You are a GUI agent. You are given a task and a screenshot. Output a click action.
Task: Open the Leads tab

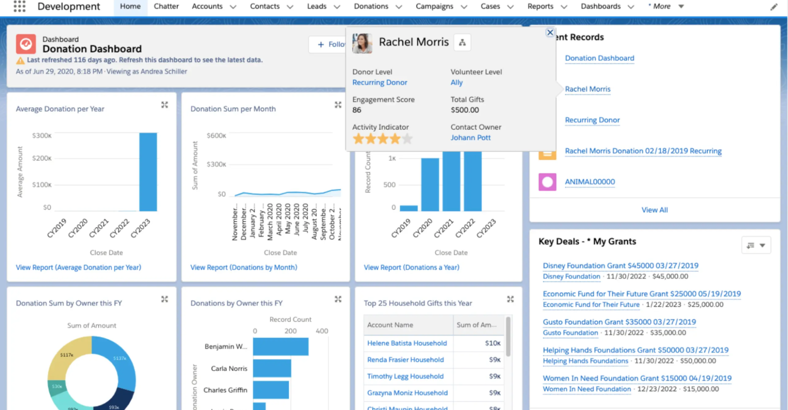(317, 6)
